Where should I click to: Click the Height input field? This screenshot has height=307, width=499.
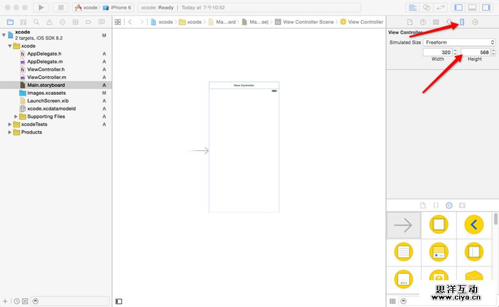tap(475, 52)
